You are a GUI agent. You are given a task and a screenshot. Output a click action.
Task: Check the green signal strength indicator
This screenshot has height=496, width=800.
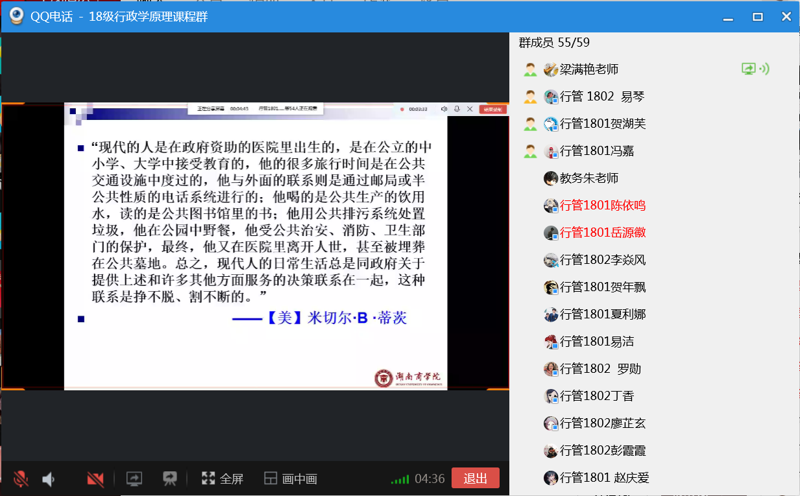coord(400,480)
